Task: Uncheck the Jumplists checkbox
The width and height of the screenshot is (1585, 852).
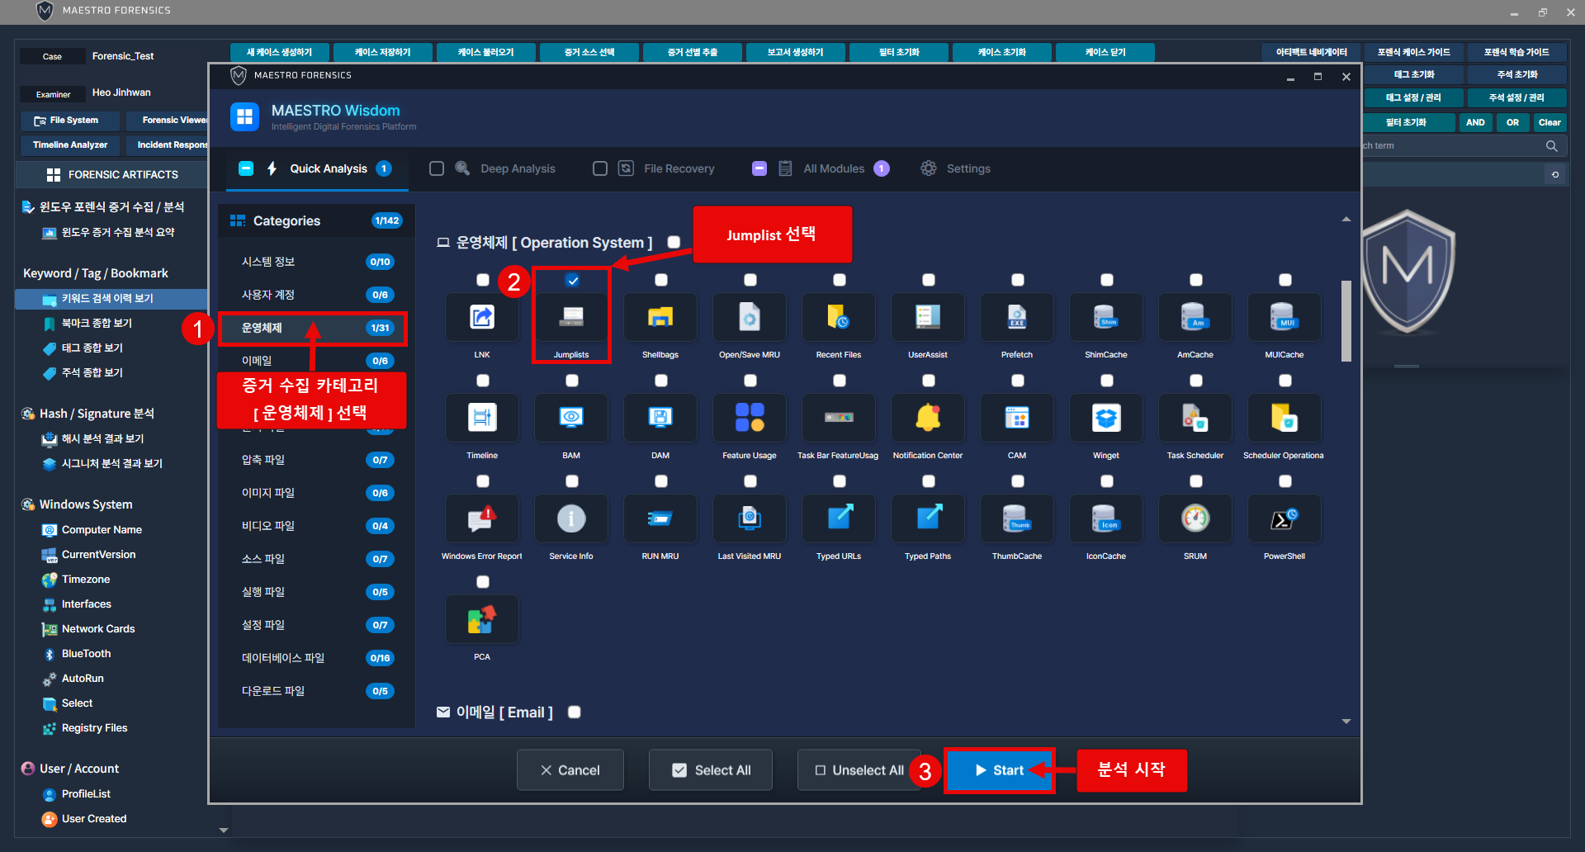Action: pyautogui.click(x=572, y=281)
